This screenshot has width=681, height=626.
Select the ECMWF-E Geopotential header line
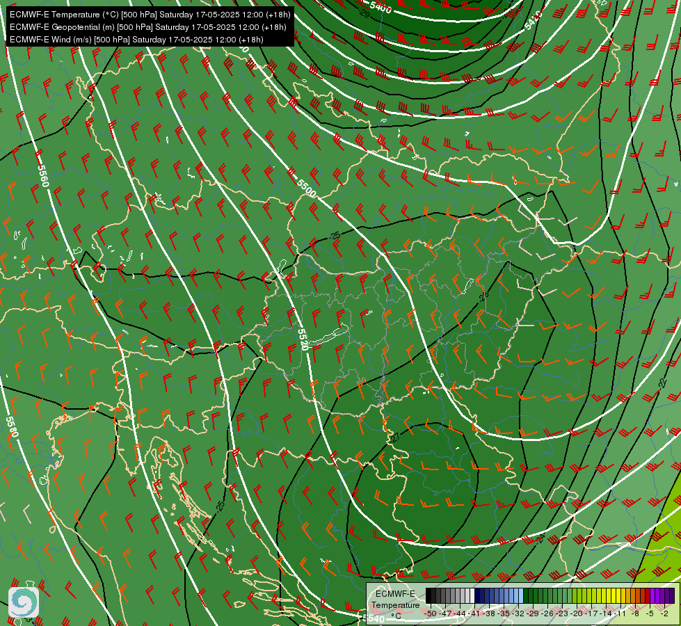point(148,27)
